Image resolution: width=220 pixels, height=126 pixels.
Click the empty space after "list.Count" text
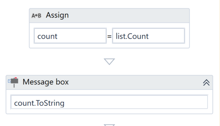click(x=166, y=36)
